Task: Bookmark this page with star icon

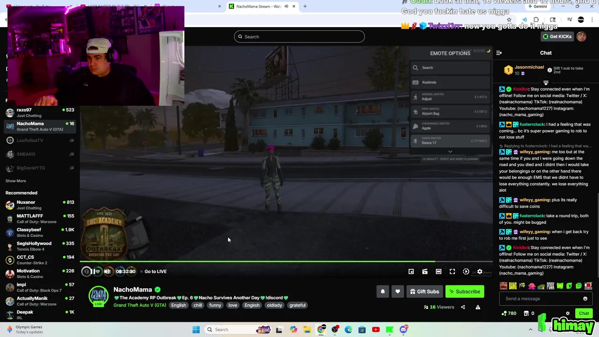Action: pyautogui.click(x=509, y=20)
